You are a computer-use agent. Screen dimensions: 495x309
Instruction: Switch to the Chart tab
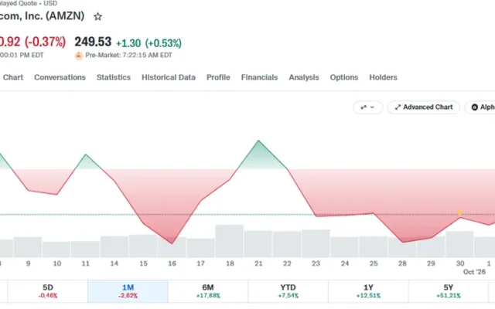pos(13,77)
